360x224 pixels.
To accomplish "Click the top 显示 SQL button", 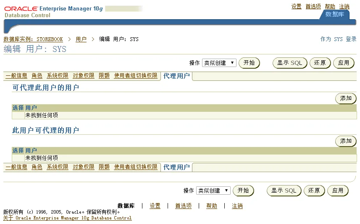I will pyautogui.click(x=290, y=63).
